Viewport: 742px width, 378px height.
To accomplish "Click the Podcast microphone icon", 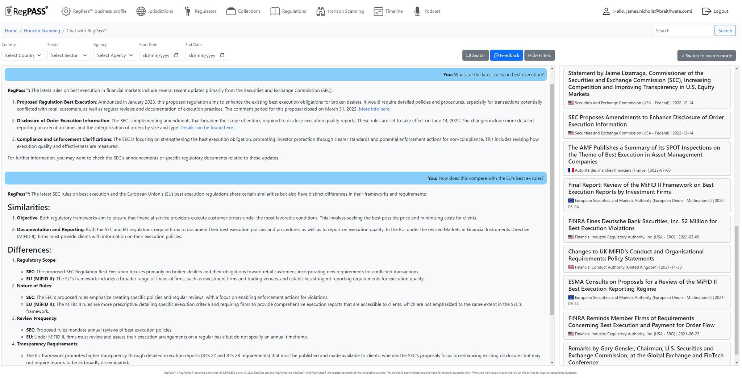I will pyautogui.click(x=417, y=11).
